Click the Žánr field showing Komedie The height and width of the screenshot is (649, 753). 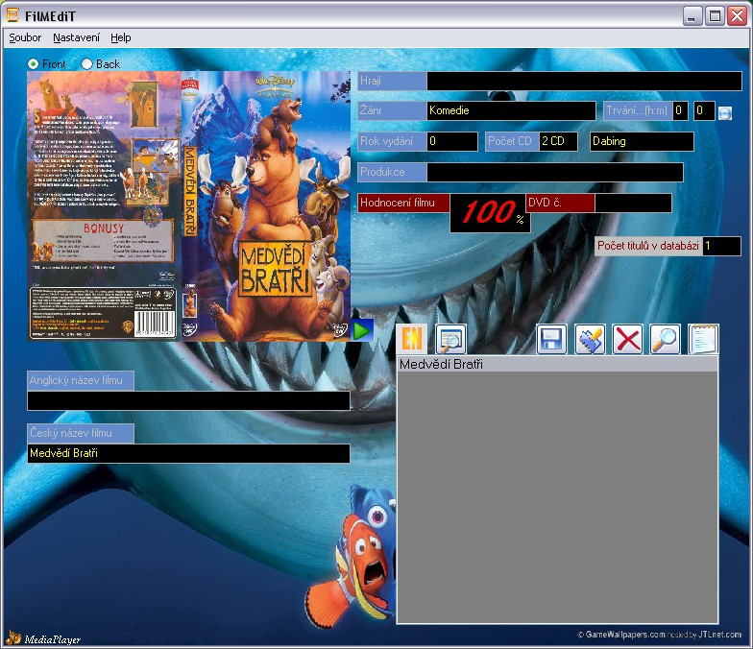point(511,111)
